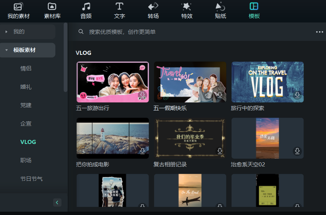Select the 婚礼 category
326x215 pixels.
(x=26, y=87)
